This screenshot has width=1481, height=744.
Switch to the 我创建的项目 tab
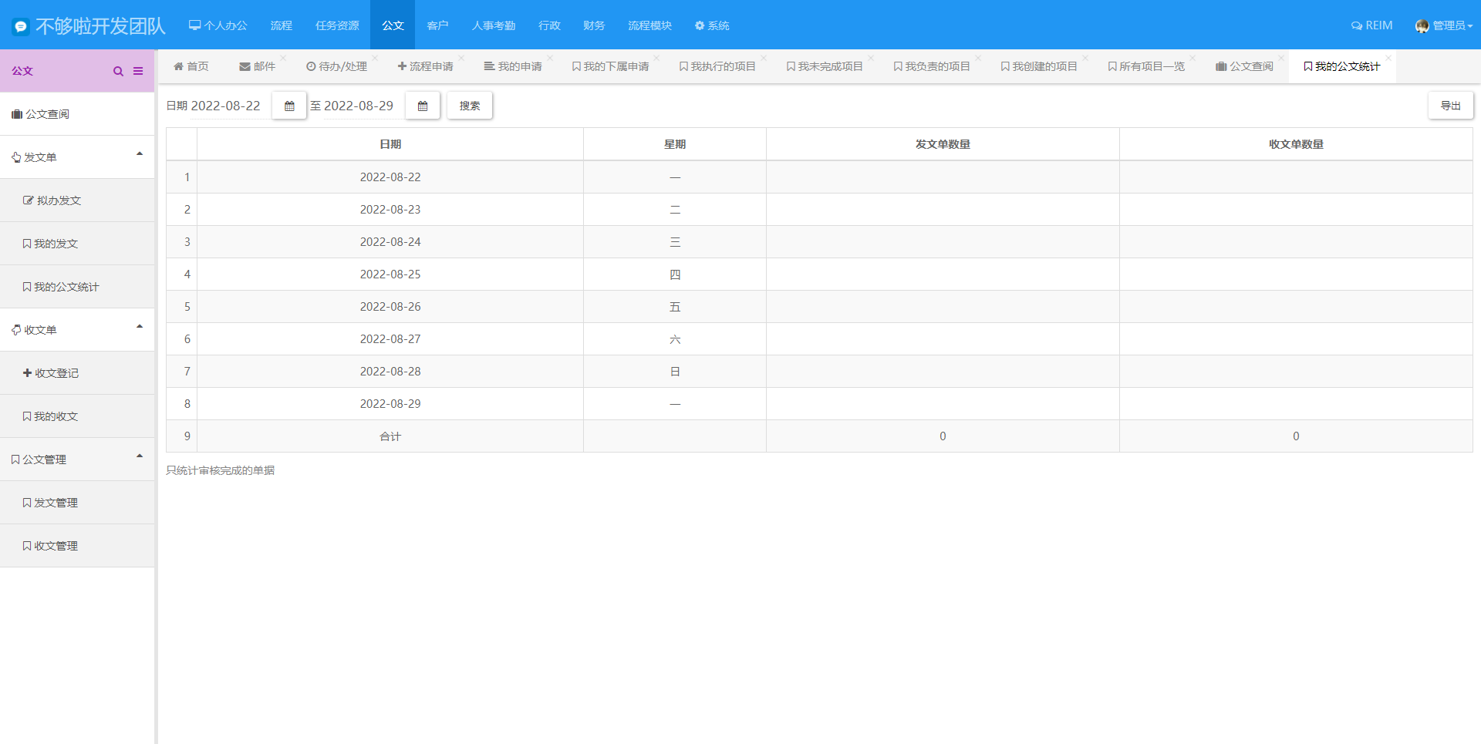click(1039, 66)
